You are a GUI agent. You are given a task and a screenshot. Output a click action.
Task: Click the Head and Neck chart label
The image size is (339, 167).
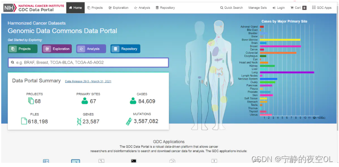coord(248,62)
